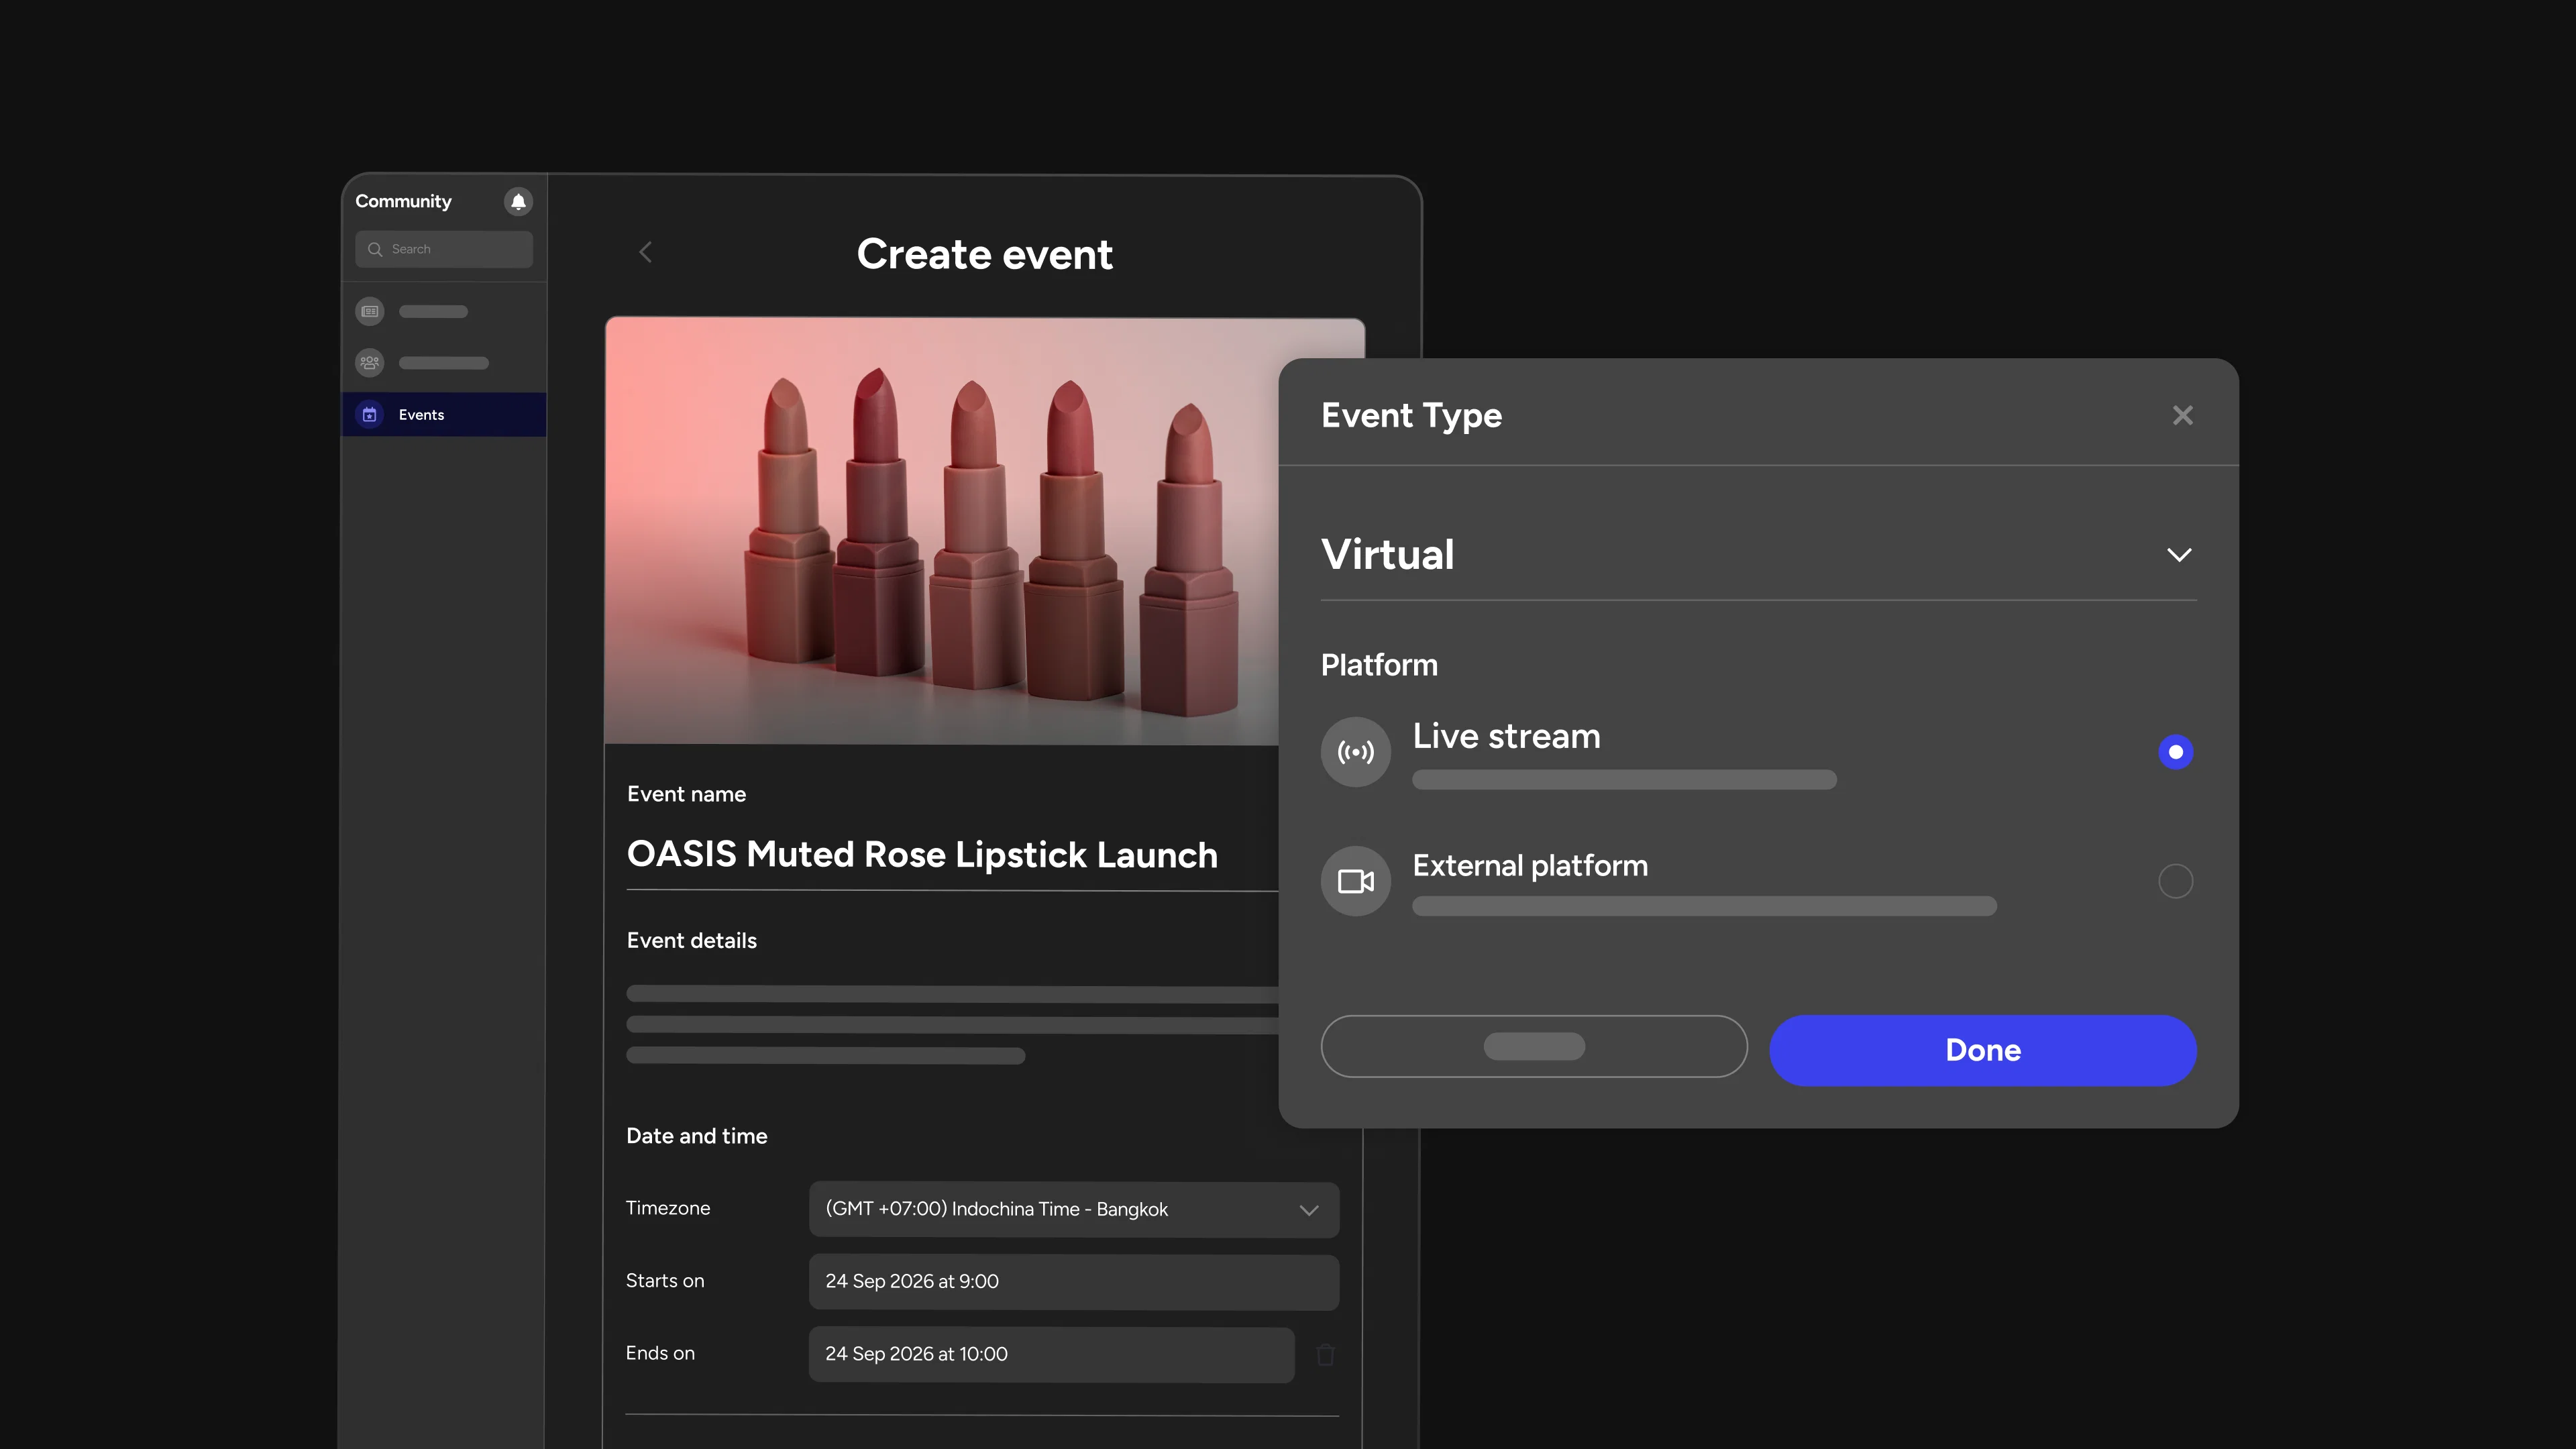
Task: Click the outlined cancel button beside Done
Action: tap(1533, 1046)
